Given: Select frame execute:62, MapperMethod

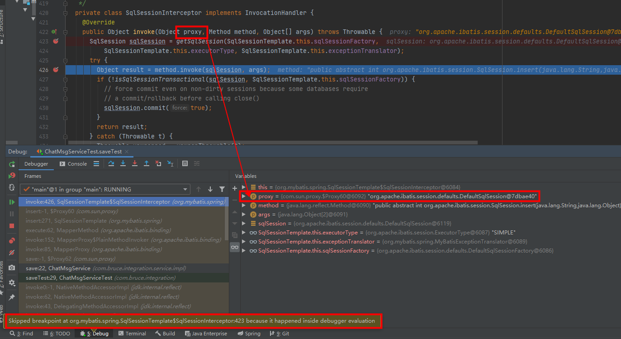Looking at the screenshot, I should [122, 230].
